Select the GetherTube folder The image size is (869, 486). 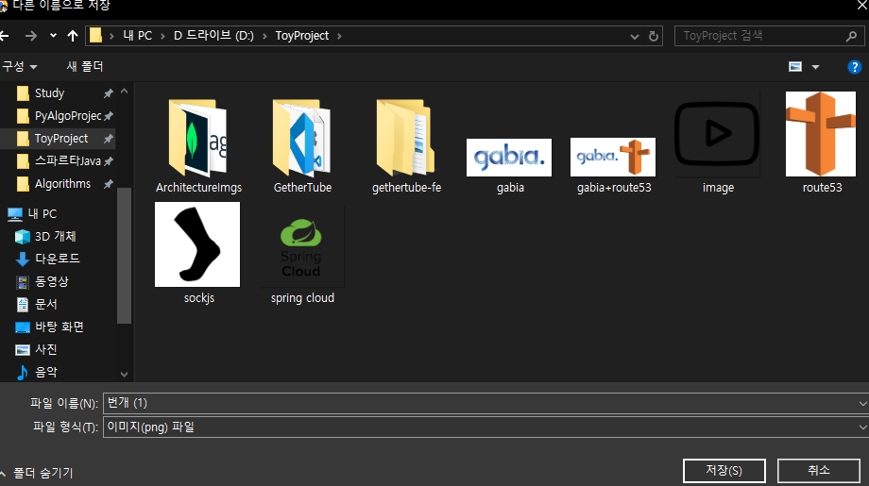pyautogui.click(x=302, y=145)
